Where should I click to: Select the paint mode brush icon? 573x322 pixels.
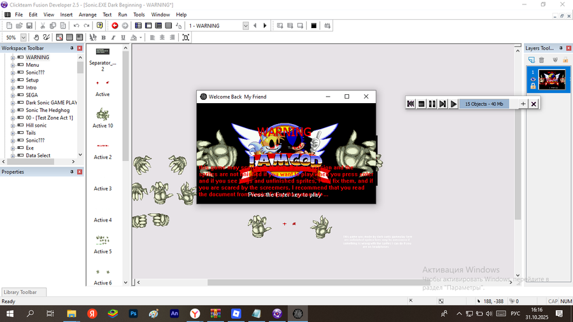tap(46, 38)
